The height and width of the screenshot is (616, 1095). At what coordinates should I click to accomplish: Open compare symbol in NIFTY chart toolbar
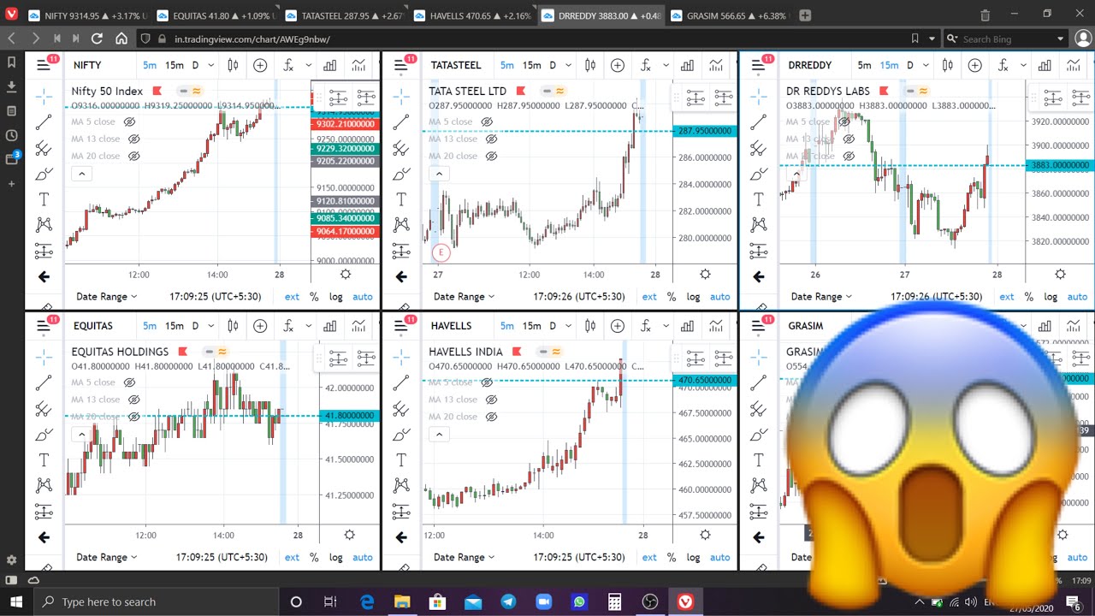260,65
